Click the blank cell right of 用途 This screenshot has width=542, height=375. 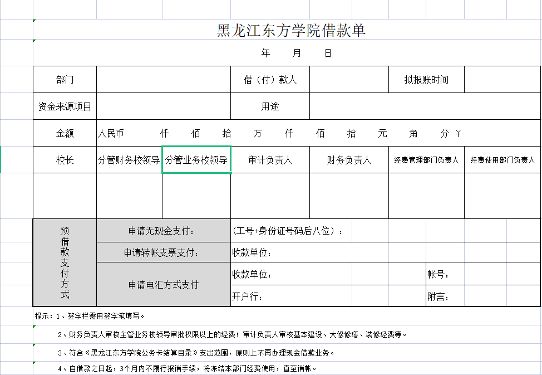point(425,106)
